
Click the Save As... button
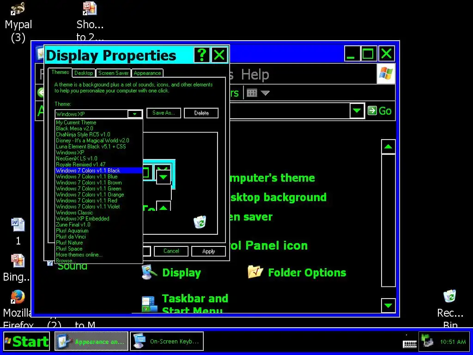pos(164,113)
